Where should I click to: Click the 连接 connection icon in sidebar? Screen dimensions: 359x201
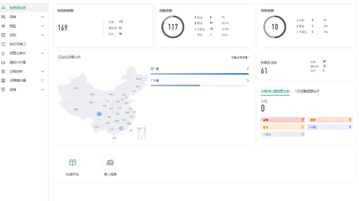tap(4, 17)
